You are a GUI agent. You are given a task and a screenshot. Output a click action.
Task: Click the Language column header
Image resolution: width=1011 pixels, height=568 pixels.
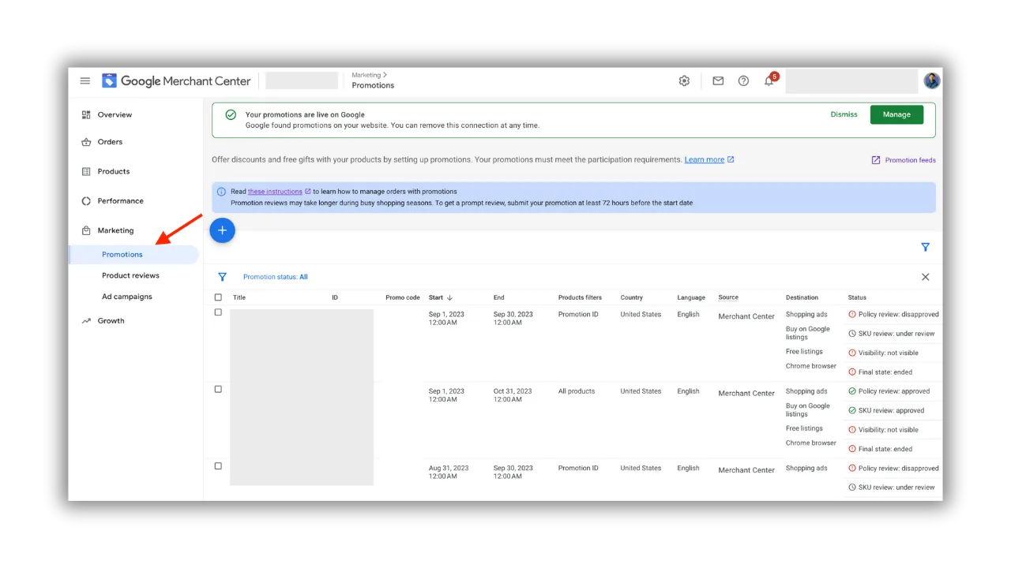691,297
